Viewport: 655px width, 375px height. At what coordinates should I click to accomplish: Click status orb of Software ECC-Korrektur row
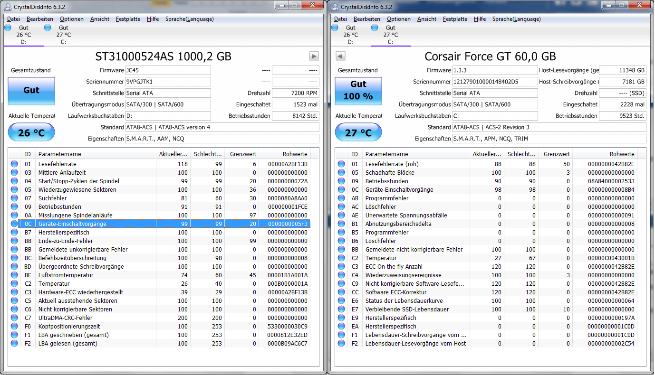click(x=341, y=292)
